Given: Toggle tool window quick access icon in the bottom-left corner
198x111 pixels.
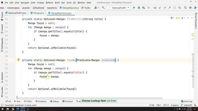Looking at the screenshot, I should (x=2, y=105).
